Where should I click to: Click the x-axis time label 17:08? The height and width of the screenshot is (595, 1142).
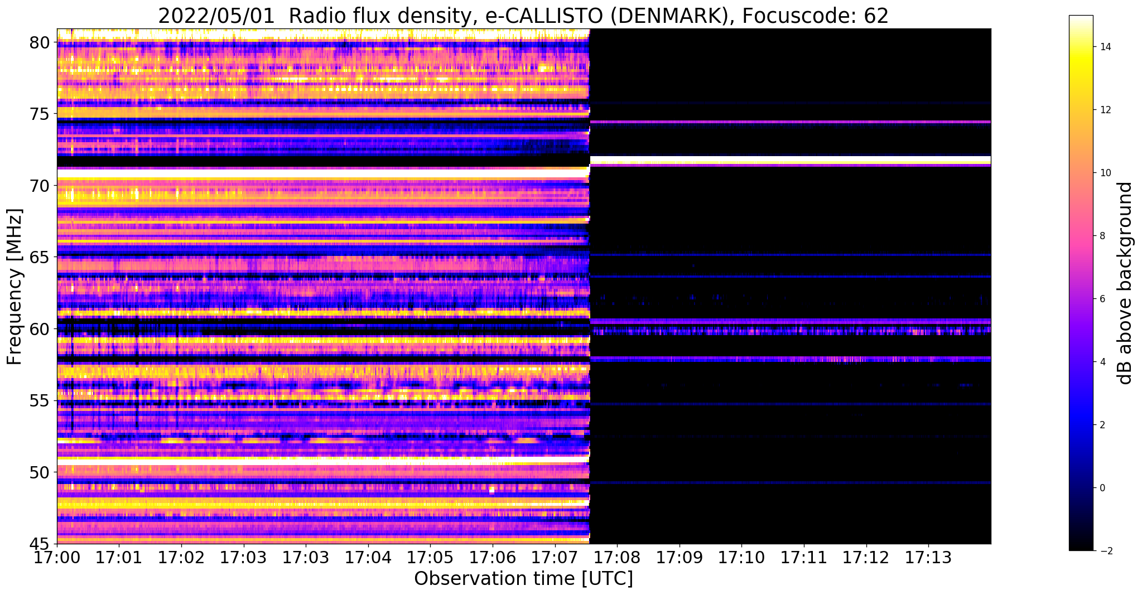coord(617,557)
